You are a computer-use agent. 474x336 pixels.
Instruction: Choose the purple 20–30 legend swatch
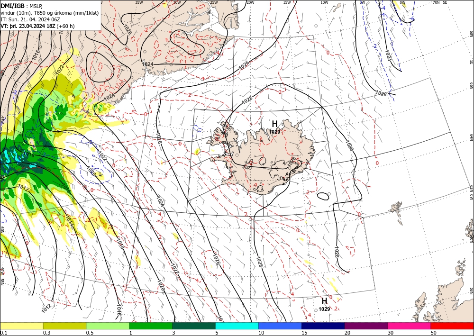[x=366, y=326]
